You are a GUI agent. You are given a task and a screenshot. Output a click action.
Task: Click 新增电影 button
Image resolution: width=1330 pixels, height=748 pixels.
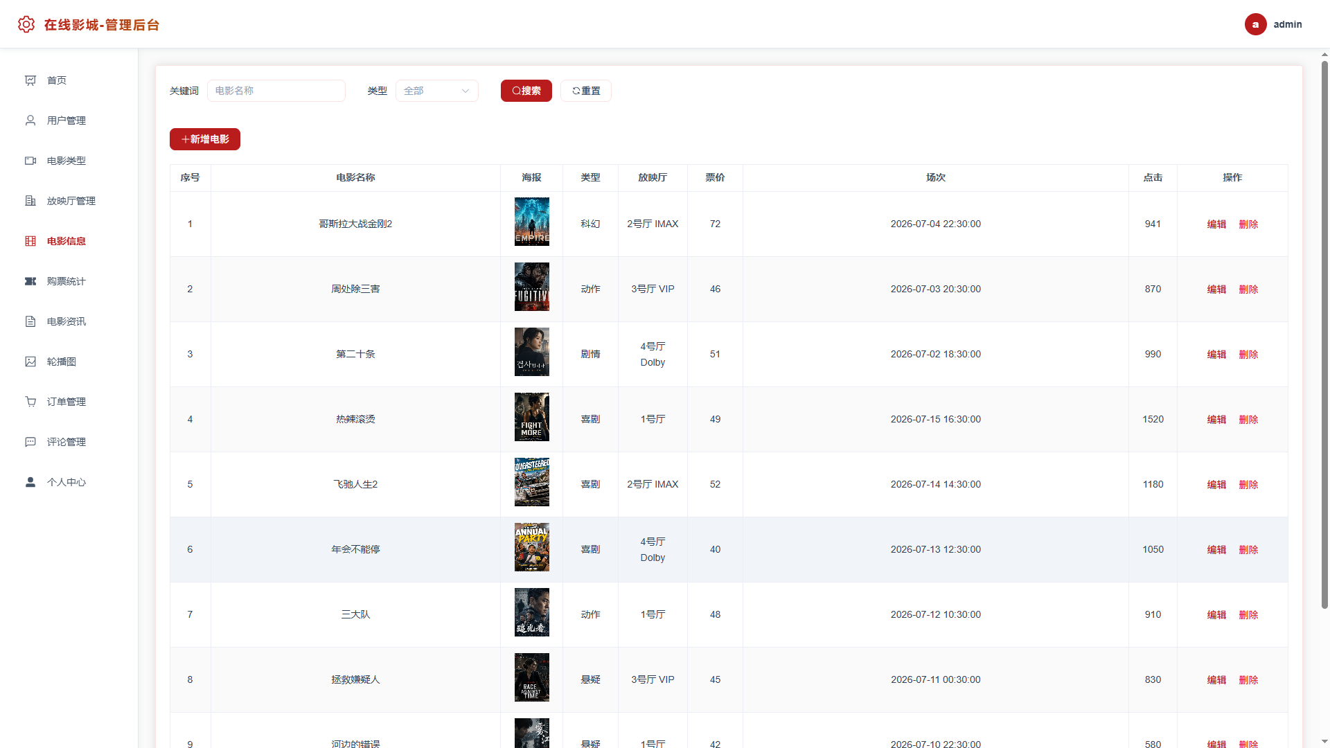(x=205, y=139)
